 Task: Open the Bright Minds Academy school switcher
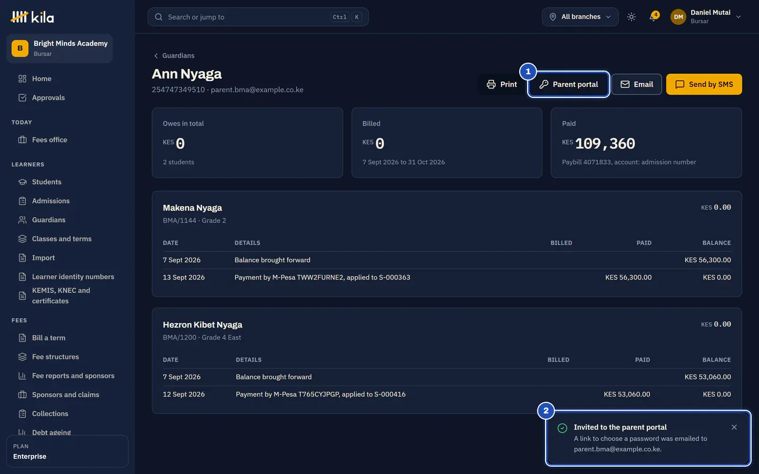60,48
